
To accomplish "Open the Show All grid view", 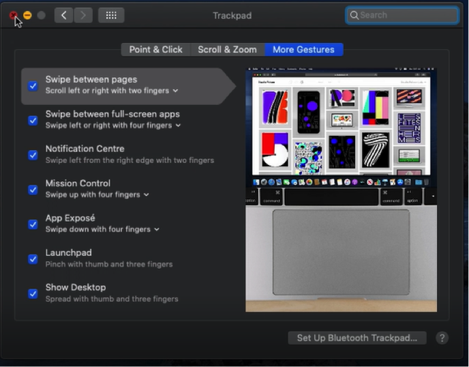I will [111, 15].
